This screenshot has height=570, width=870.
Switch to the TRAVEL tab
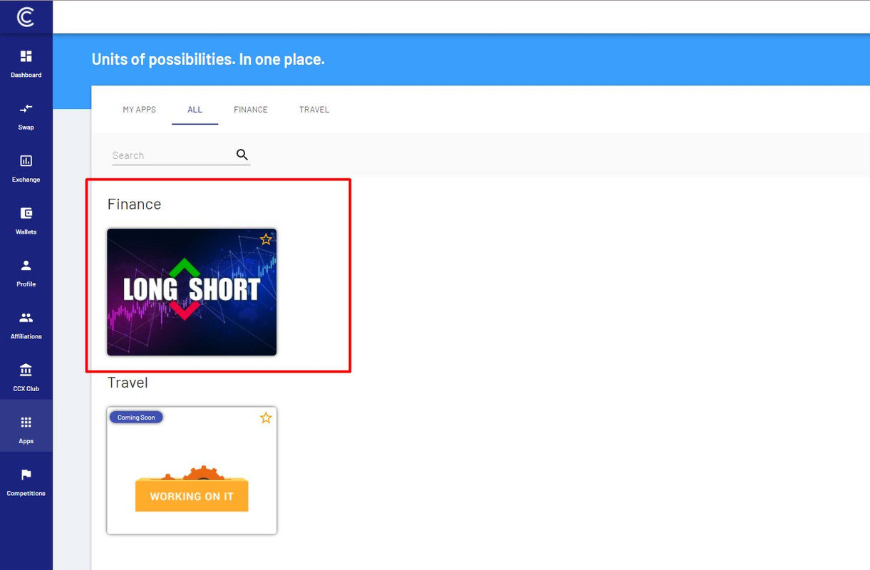point(314,110)
